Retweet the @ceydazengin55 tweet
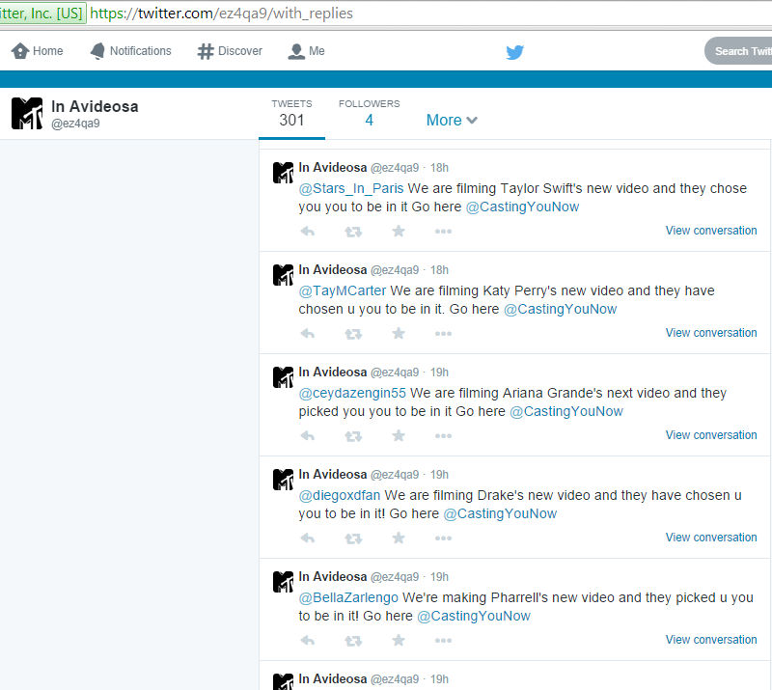The width and height of the screenshot is (772, 690). (x=353, y=436)
